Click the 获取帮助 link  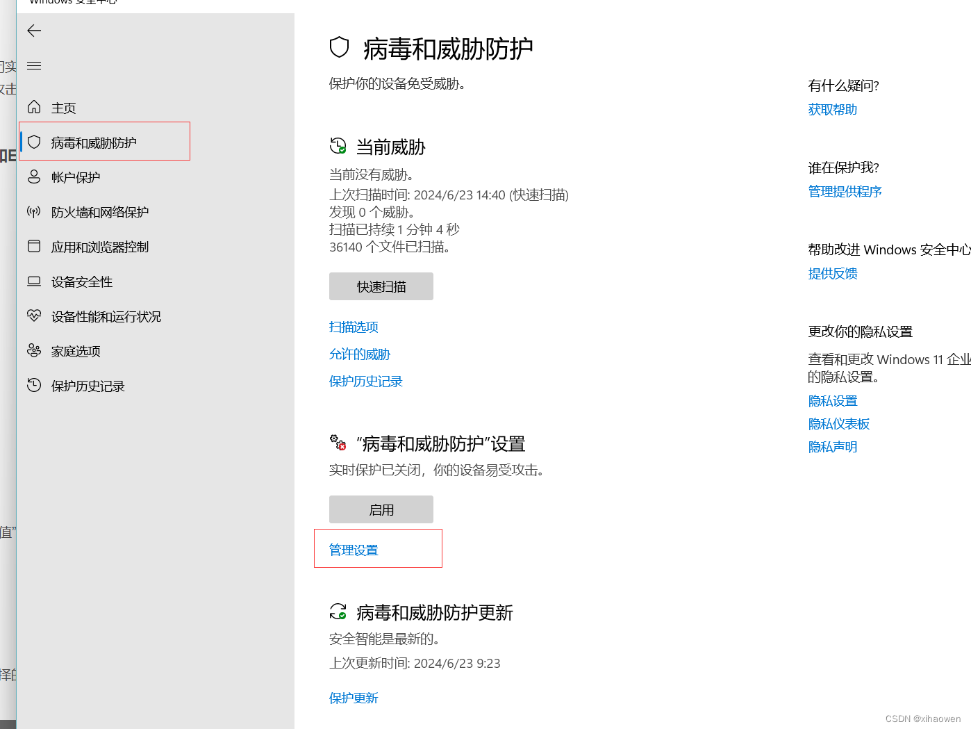[833, 109]
